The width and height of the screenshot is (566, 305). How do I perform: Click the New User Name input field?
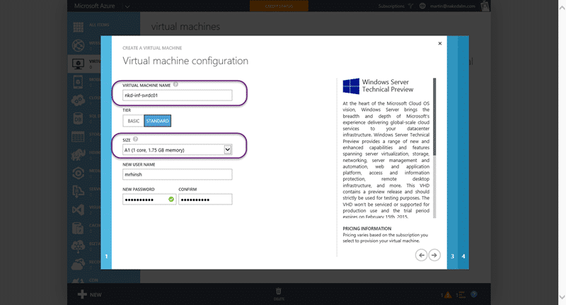(178, 174)
